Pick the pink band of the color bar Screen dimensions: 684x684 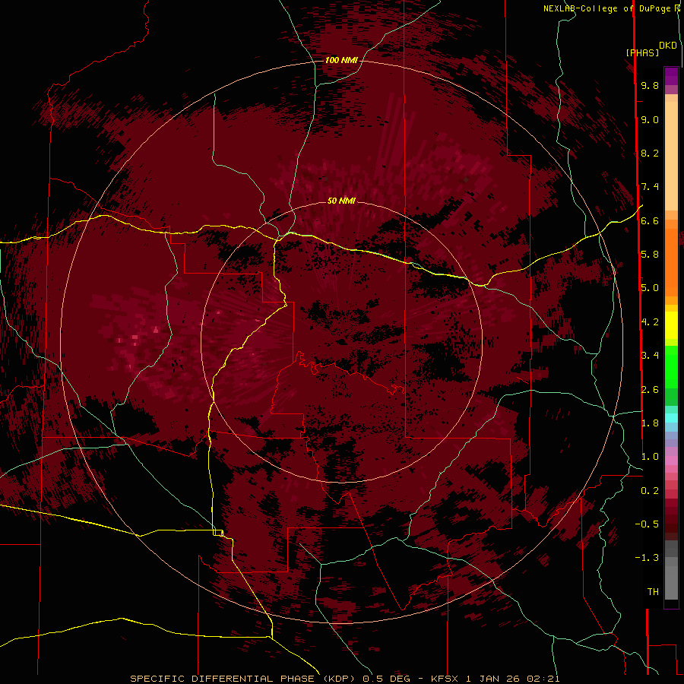pyautogui.click(x=671, y=461)
